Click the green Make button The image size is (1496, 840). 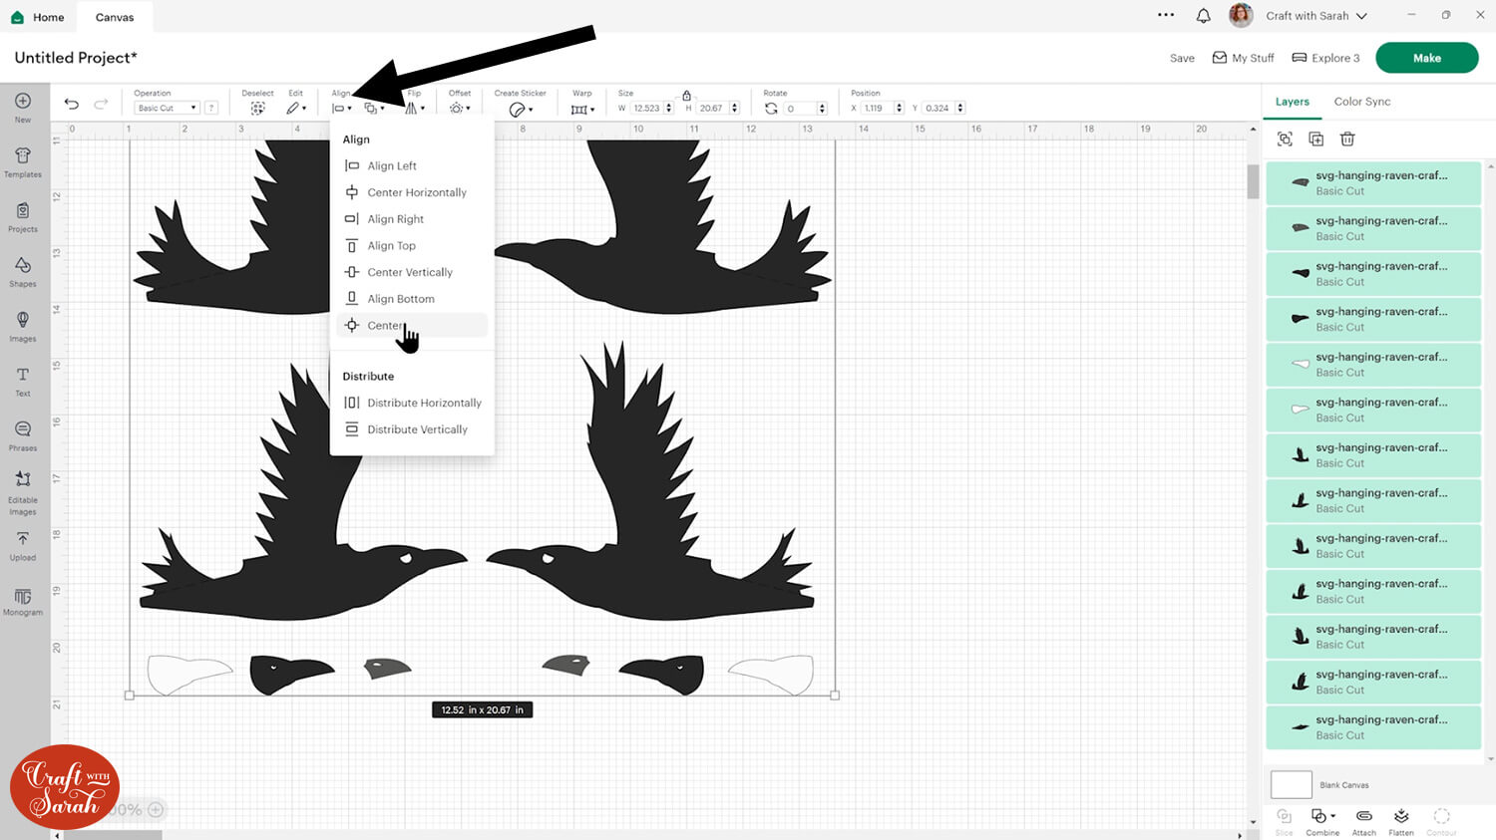[x=1426, y=58]
